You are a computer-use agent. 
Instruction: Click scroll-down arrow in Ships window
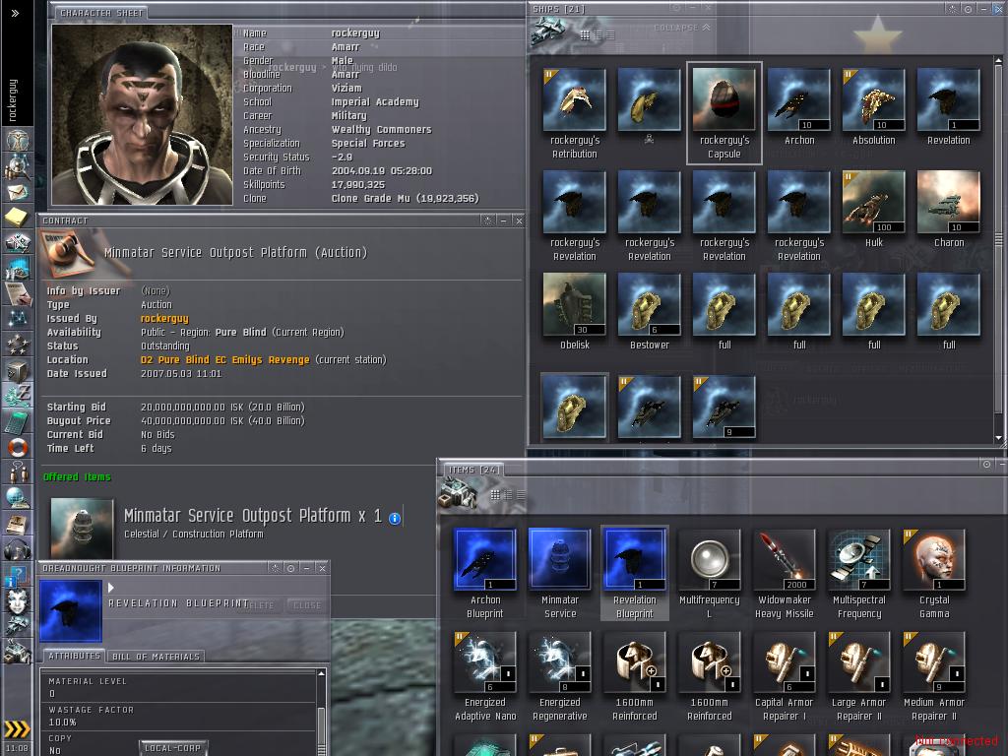[x=998, y=438]
